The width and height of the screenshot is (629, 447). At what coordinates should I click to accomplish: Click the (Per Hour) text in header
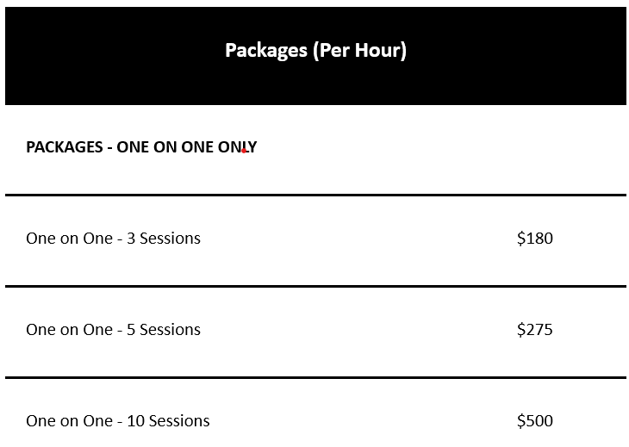click(360, 51)
